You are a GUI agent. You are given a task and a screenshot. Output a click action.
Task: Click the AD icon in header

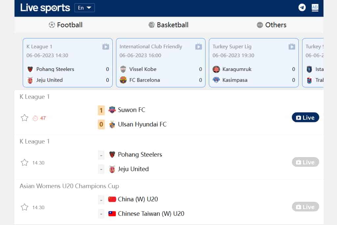[x=315, y=8]
